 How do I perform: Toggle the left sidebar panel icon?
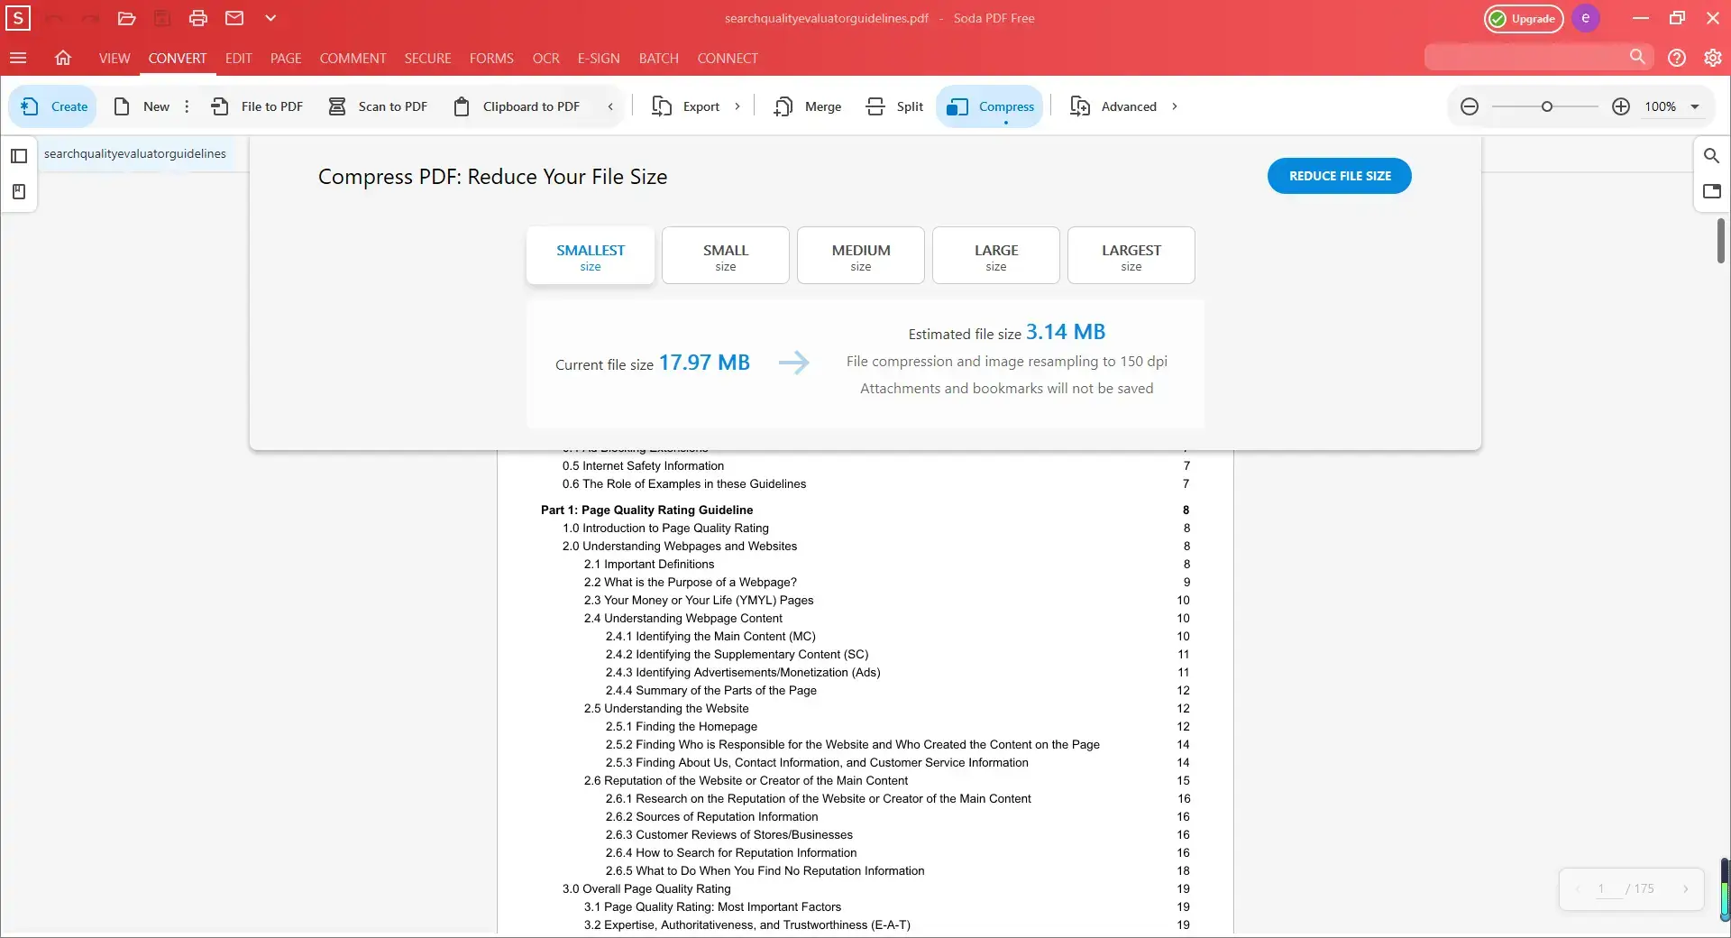pyautogui.click(x=19, y=156)
